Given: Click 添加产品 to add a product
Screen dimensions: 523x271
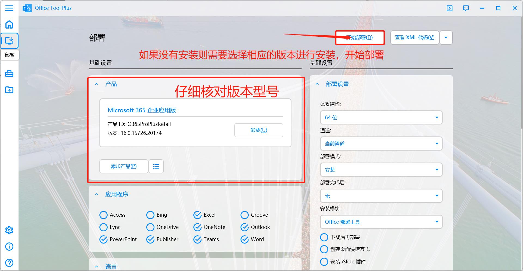Looking at the screenshot, I should pos(124,166).
